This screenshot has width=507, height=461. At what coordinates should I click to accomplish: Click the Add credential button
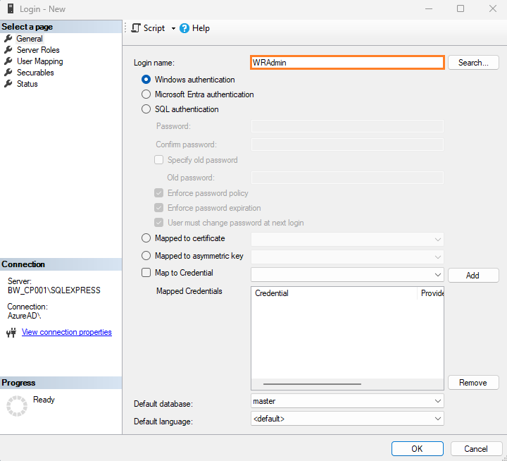(x=473, y=276)
